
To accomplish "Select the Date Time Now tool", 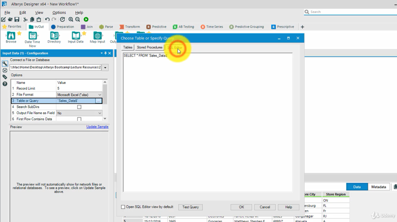I will [32, 39].
